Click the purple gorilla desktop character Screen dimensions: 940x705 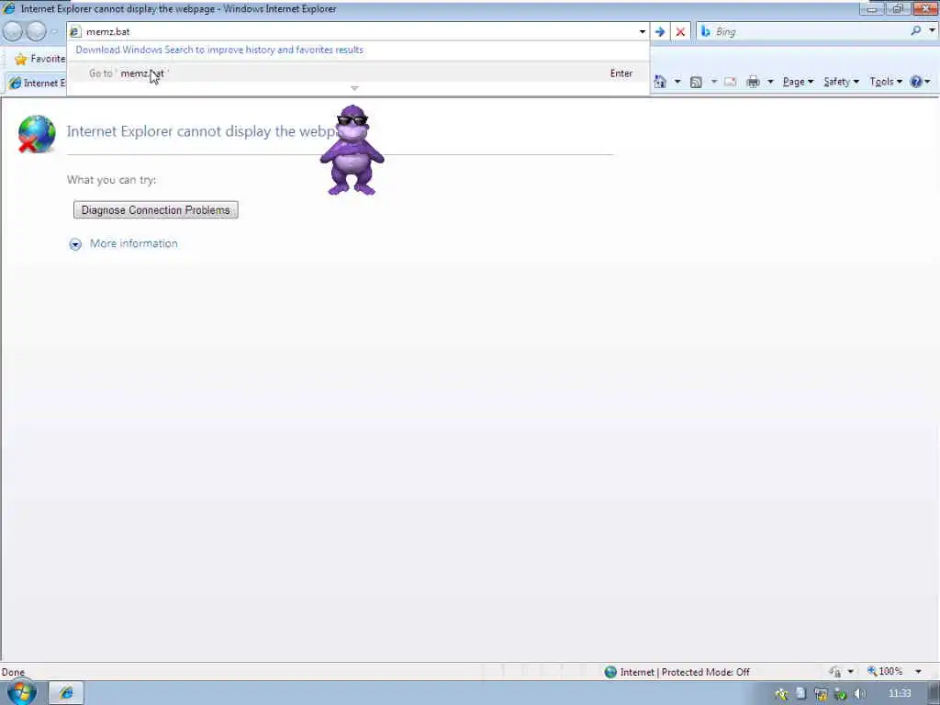pos(352,150)
